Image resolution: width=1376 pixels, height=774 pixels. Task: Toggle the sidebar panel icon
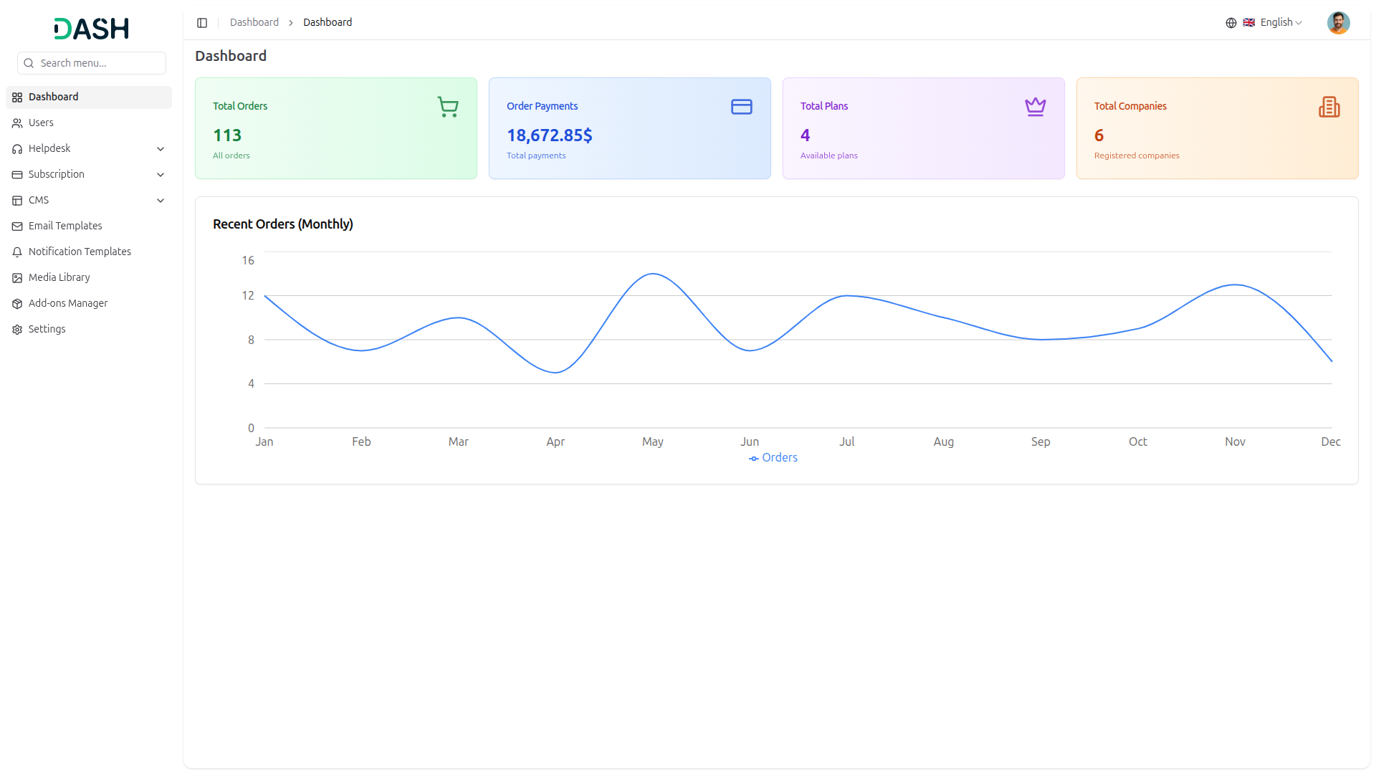tap(202, 23)
